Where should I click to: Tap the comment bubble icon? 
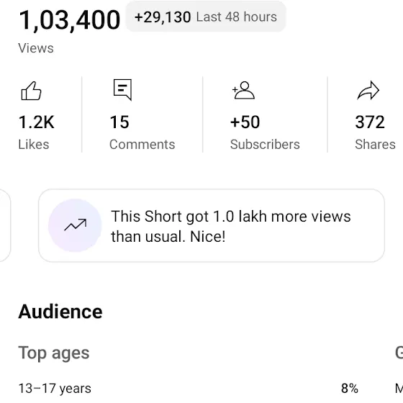point(122,90)
